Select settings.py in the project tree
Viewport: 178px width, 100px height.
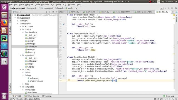pyautogui.click(x=32, y=61)
